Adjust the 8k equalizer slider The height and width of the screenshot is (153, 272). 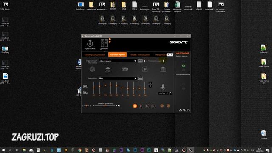click(139, 88)
